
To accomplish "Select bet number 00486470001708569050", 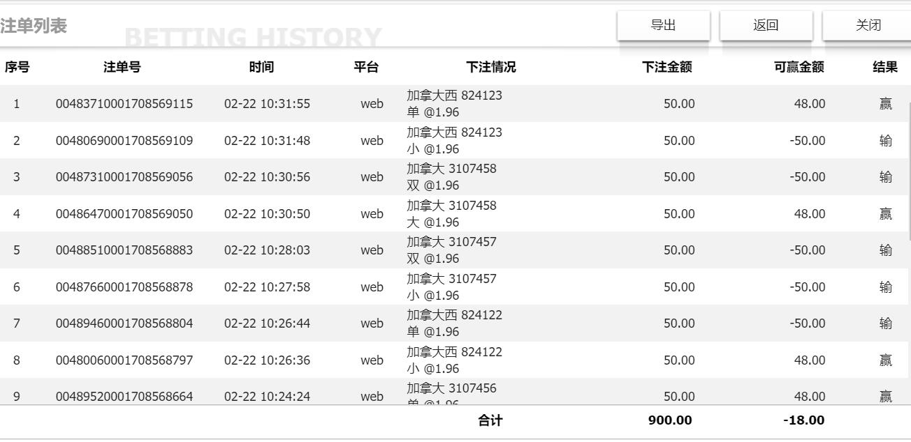I will (124, 214).
